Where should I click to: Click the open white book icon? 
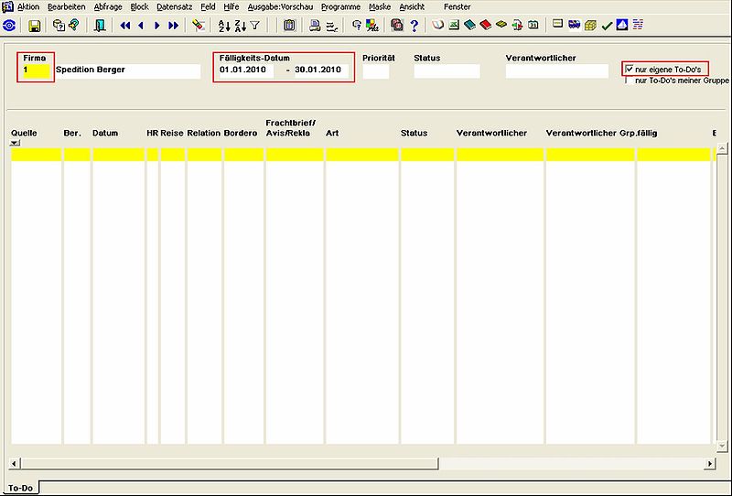pyautogui.click(x=437, y=25)
